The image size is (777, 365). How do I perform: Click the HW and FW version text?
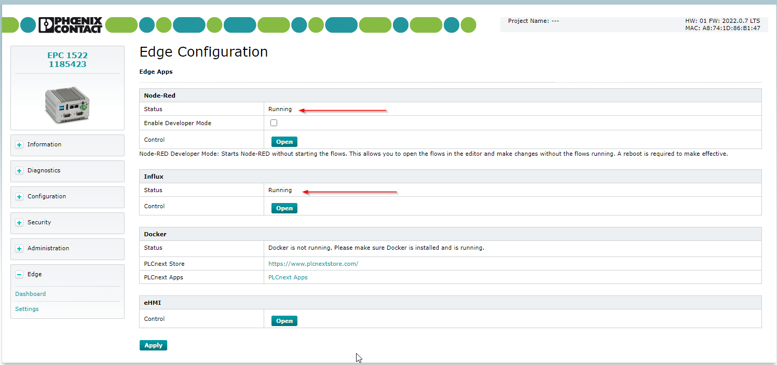723,21
